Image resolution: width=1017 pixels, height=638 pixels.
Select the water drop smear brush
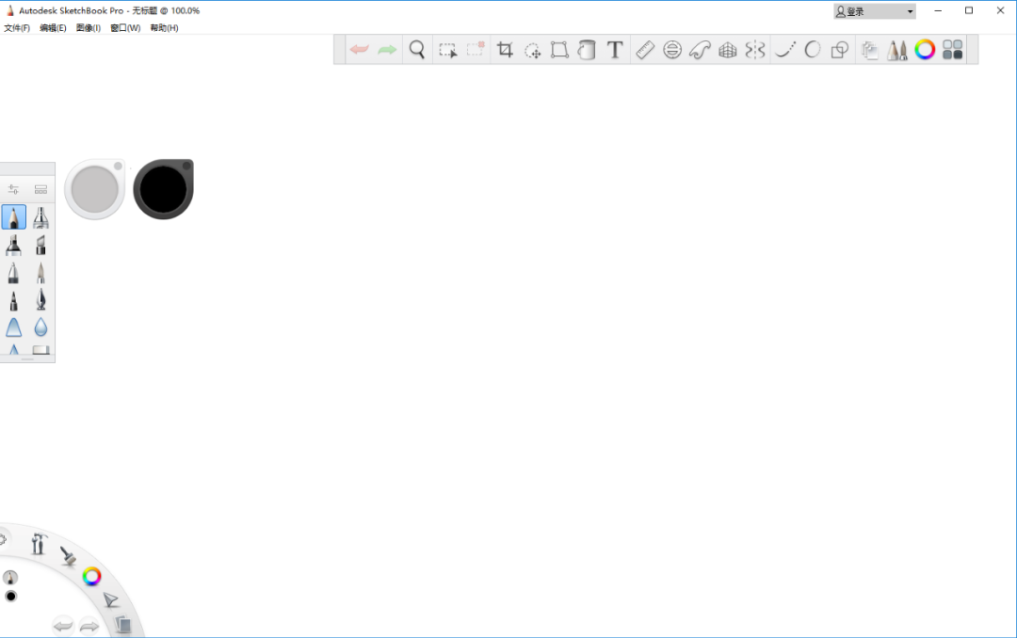[x=40, y=327]
